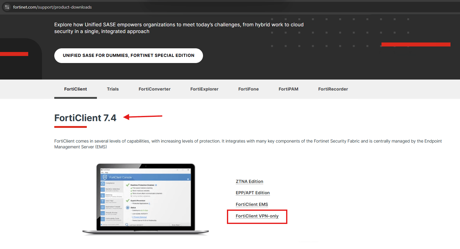The height and width of the screenshot is (249, 460).
Task: Click the site information icon in address bar
Action: (7, 7)
